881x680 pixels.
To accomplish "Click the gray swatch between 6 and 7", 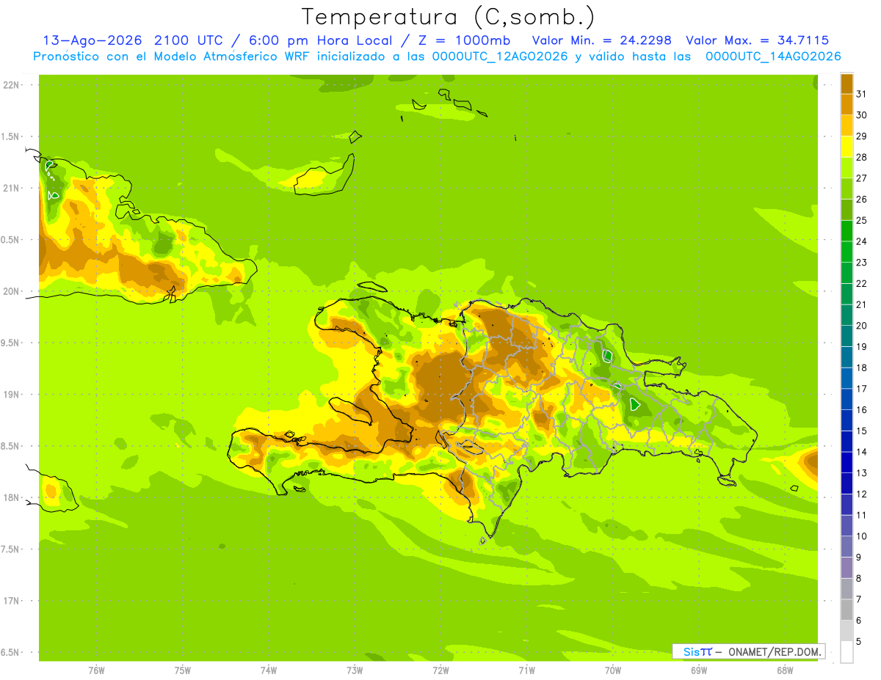I will (846, 610).
